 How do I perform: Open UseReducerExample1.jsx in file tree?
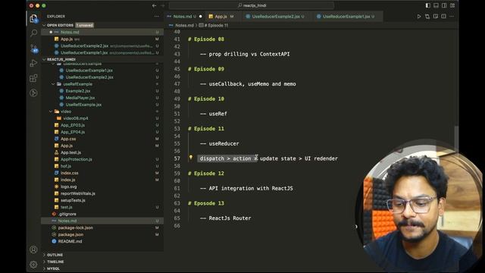(x=89, y=71)
